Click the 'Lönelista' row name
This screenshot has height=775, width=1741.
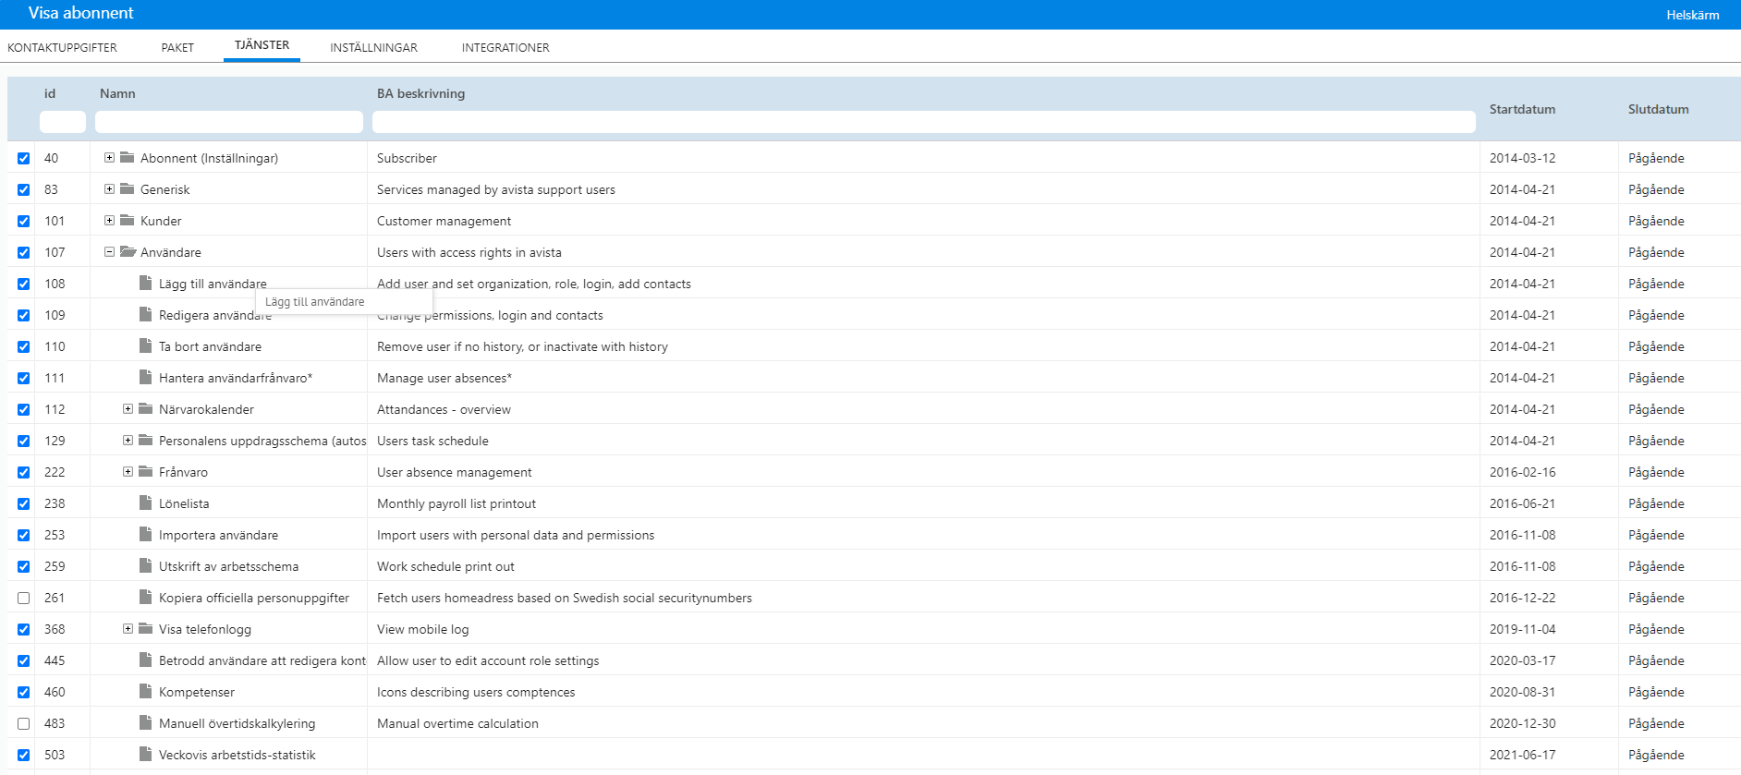[184, 503]
